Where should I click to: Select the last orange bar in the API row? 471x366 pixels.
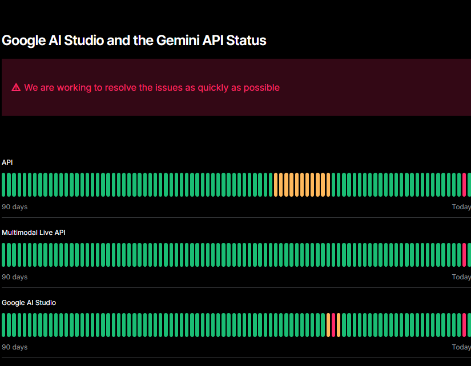[x=328, y=185]
